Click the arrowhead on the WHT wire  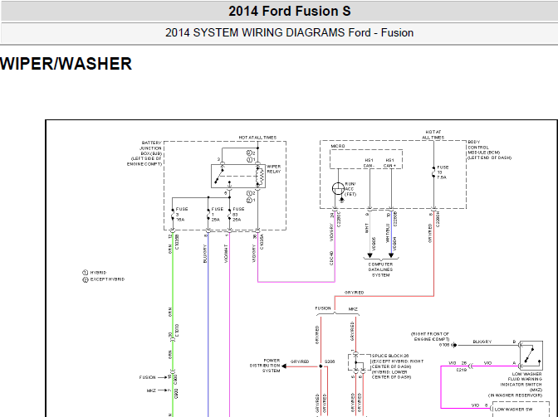(370, 255)
